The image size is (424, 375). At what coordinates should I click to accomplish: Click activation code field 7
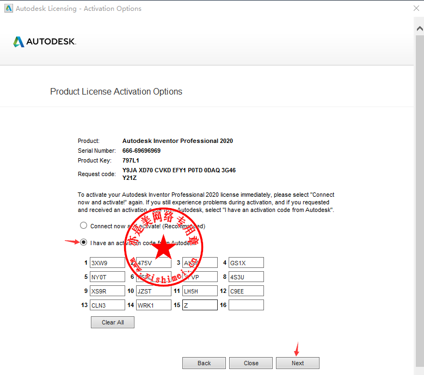click(200, 277)
